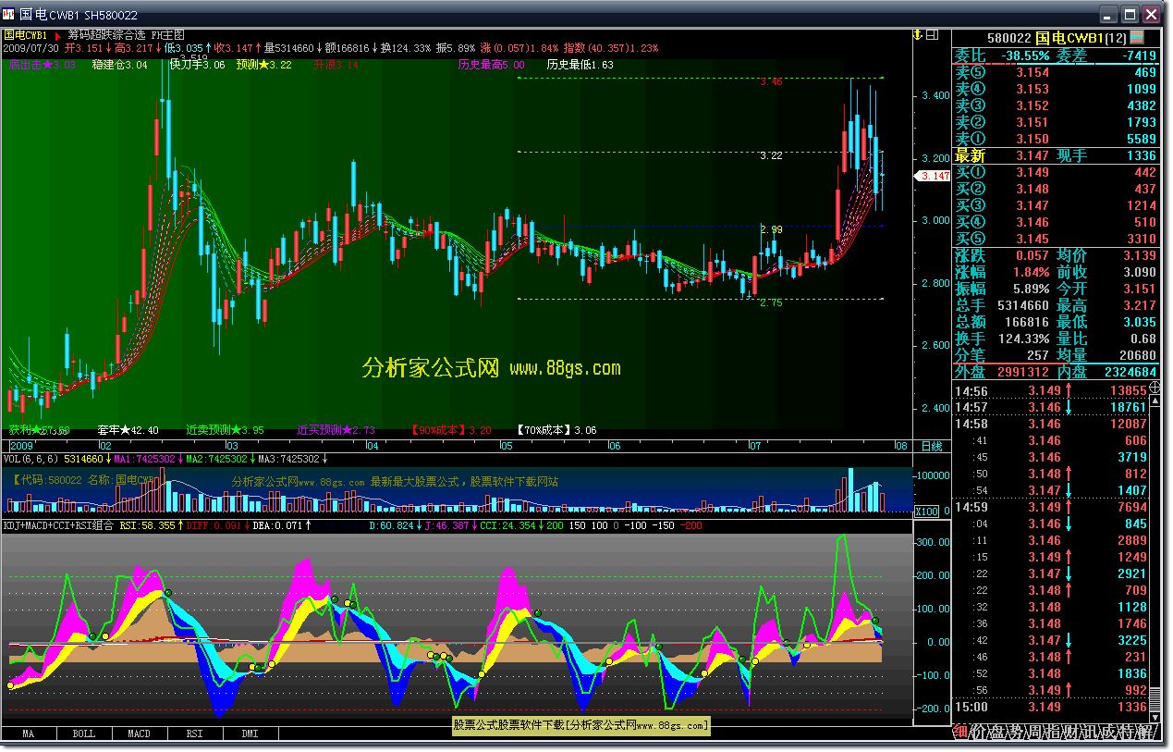Click the 快刀手3.06 label
This screenshot has height=752, width=1173.
coord(197,65)
